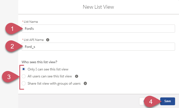Select 'Only I can see this list view'
Image resolution: width=179 pixels, height=108 pixels.
(x=24, y=69)
